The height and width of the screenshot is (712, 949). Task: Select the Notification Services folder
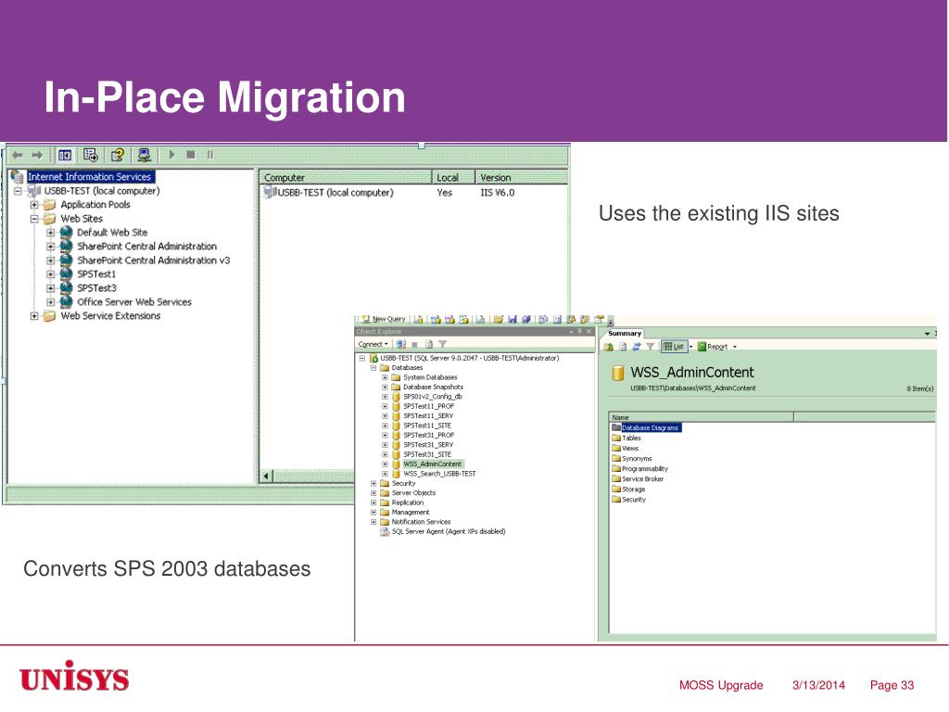[x=421, y=522]
